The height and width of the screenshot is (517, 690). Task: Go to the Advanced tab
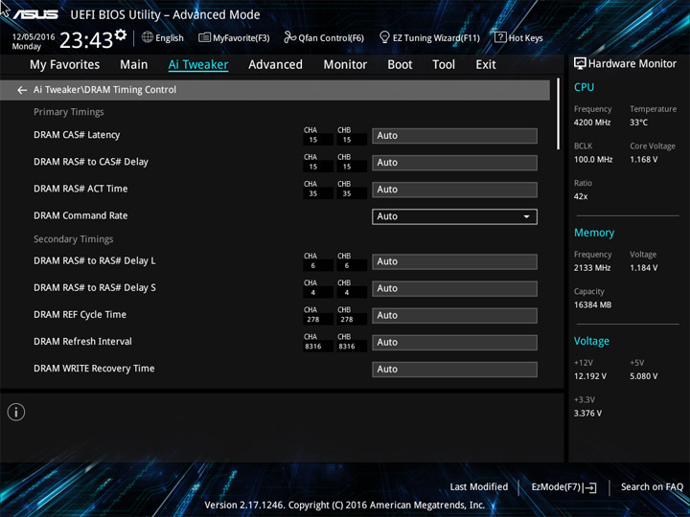(275, 65)
